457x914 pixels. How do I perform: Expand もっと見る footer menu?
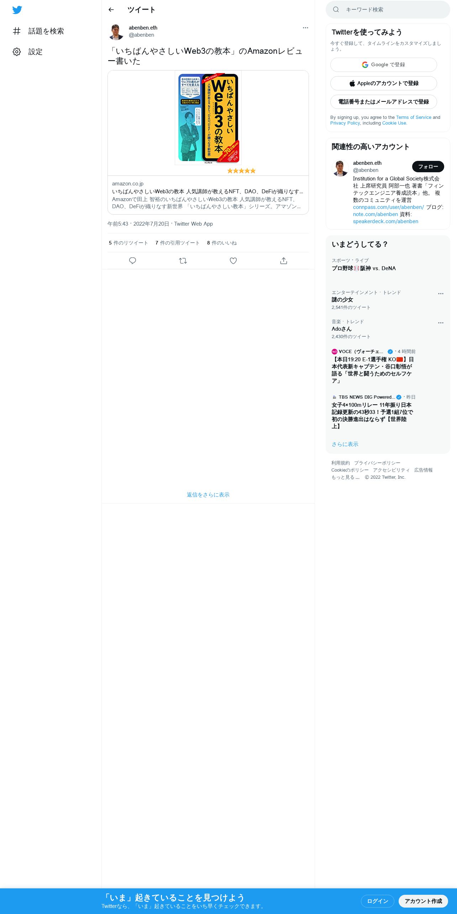[x=346, y=477]
